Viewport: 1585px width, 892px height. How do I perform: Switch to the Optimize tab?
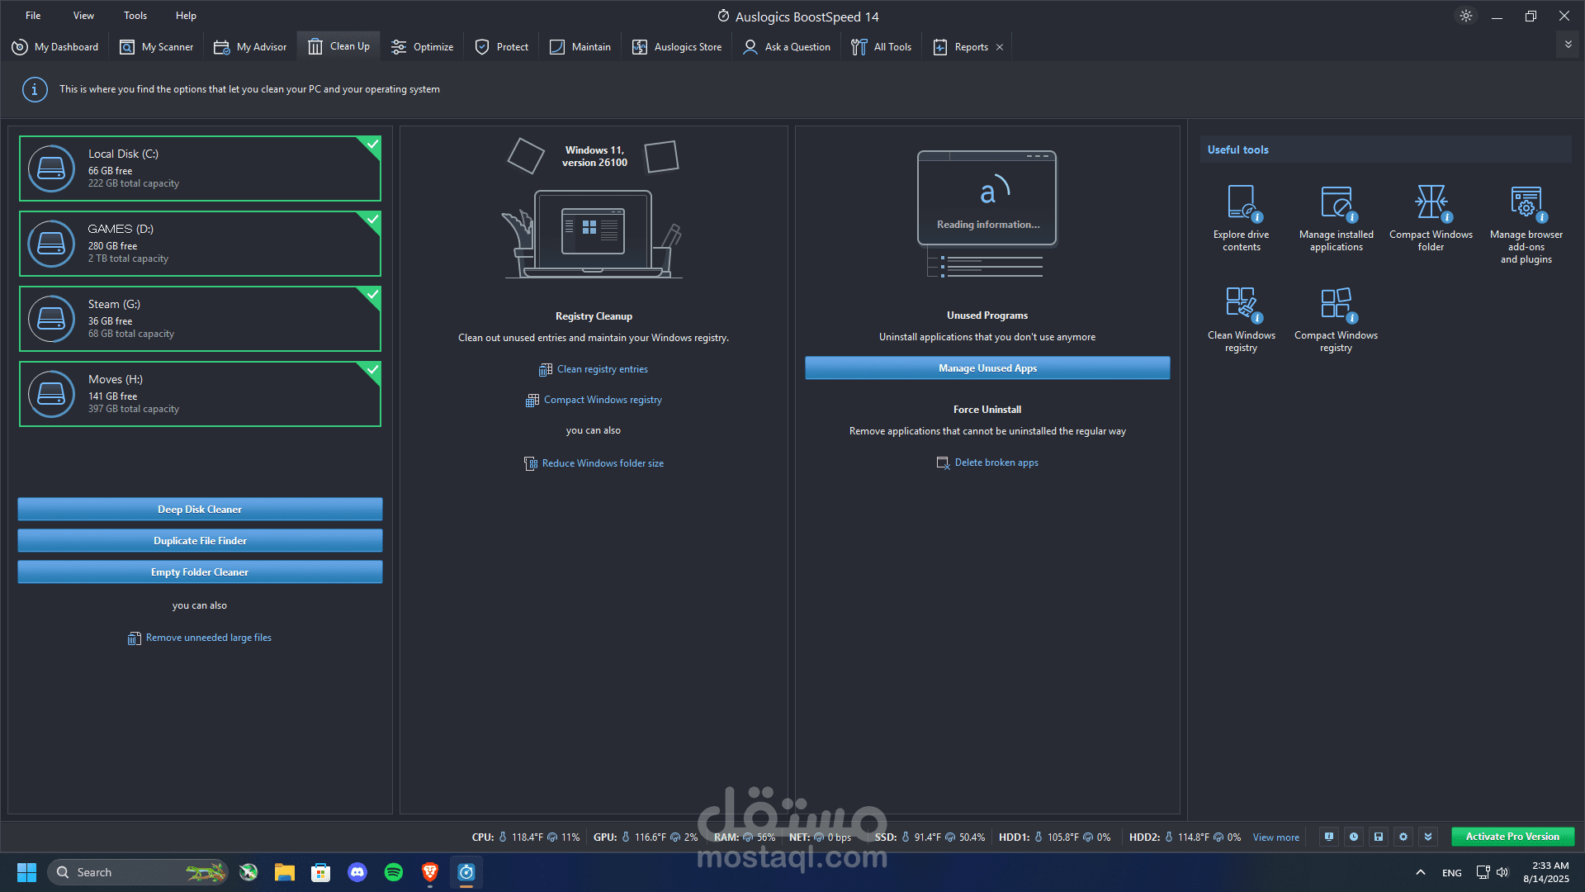coord(423,47)
